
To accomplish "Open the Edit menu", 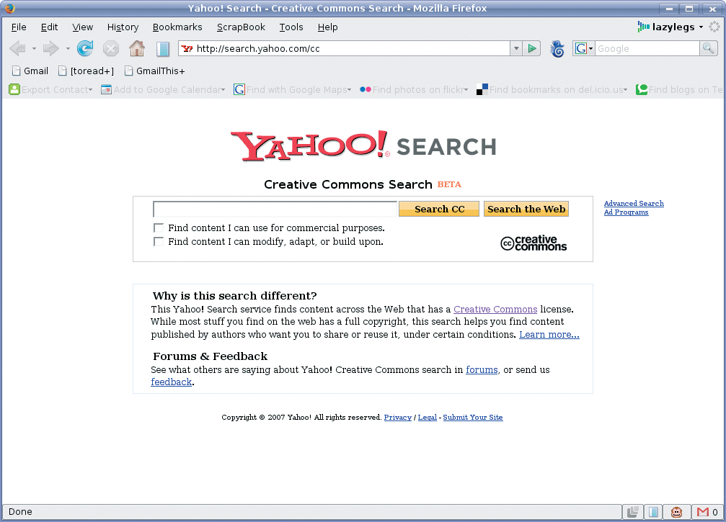I will click(49, 27).
